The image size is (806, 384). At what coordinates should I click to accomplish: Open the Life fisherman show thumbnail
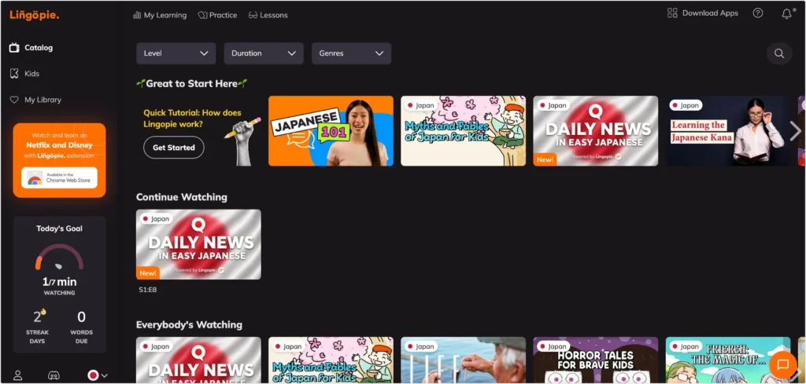click(463, 360)
